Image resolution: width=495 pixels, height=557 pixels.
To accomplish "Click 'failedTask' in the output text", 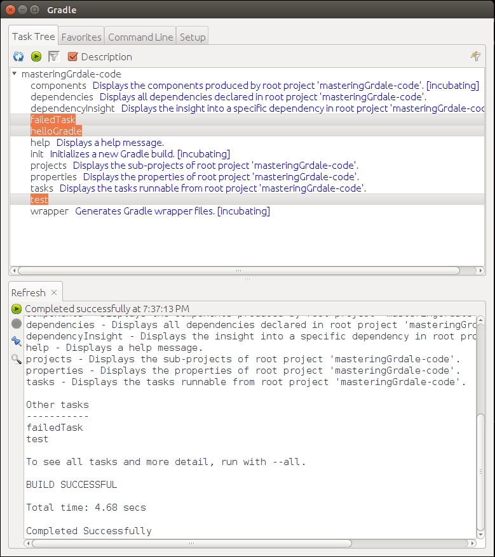I will (55, 428).
